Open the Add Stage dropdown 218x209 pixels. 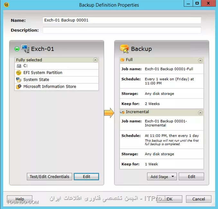pyautogui.click(x=162, y=177)
